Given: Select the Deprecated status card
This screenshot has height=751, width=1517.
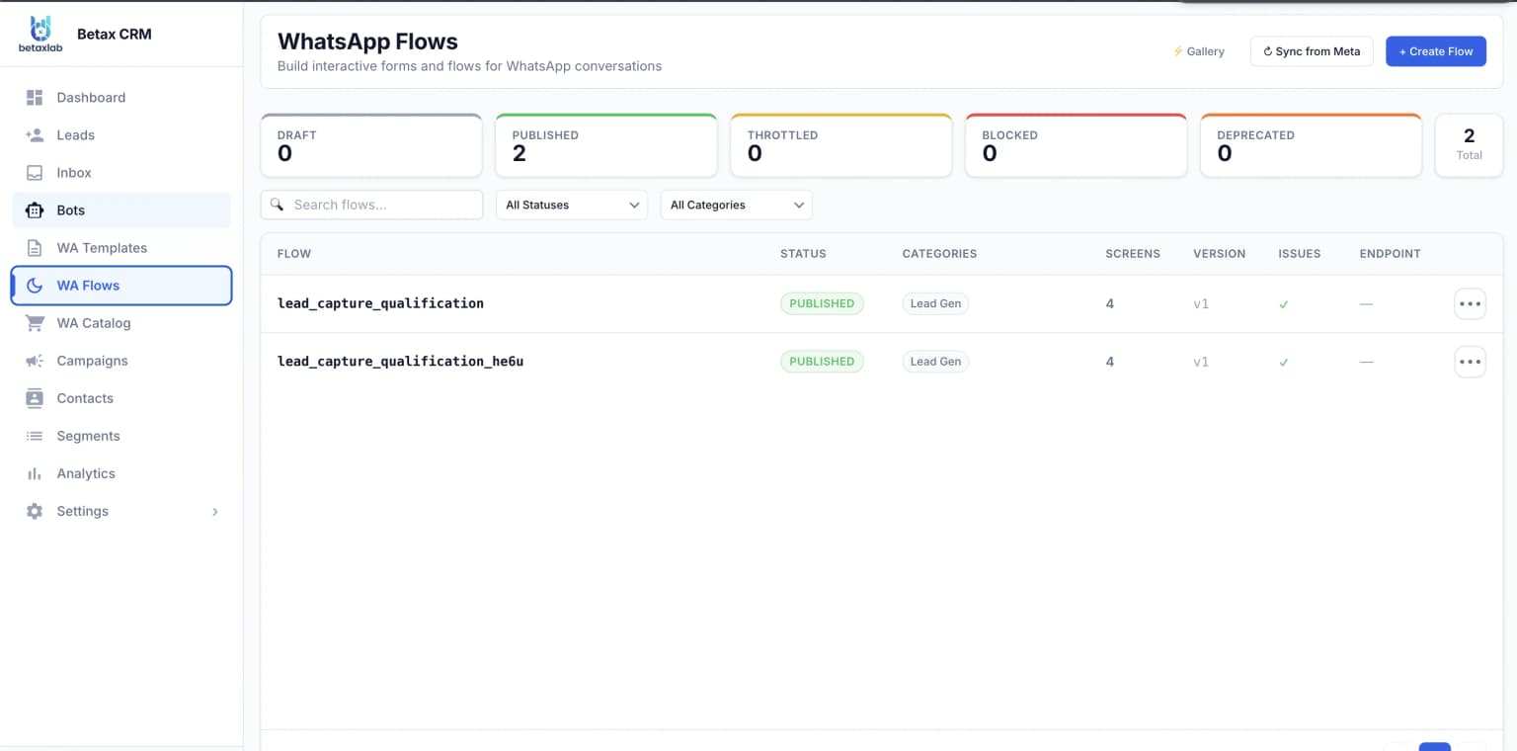Looking at the screenshot, I should click(1311, 145).
